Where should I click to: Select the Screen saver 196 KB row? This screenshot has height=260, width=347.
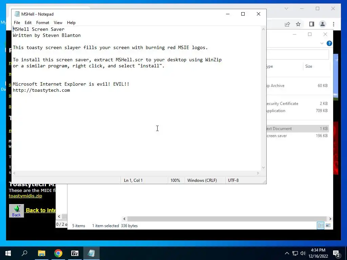pos(298,136)
